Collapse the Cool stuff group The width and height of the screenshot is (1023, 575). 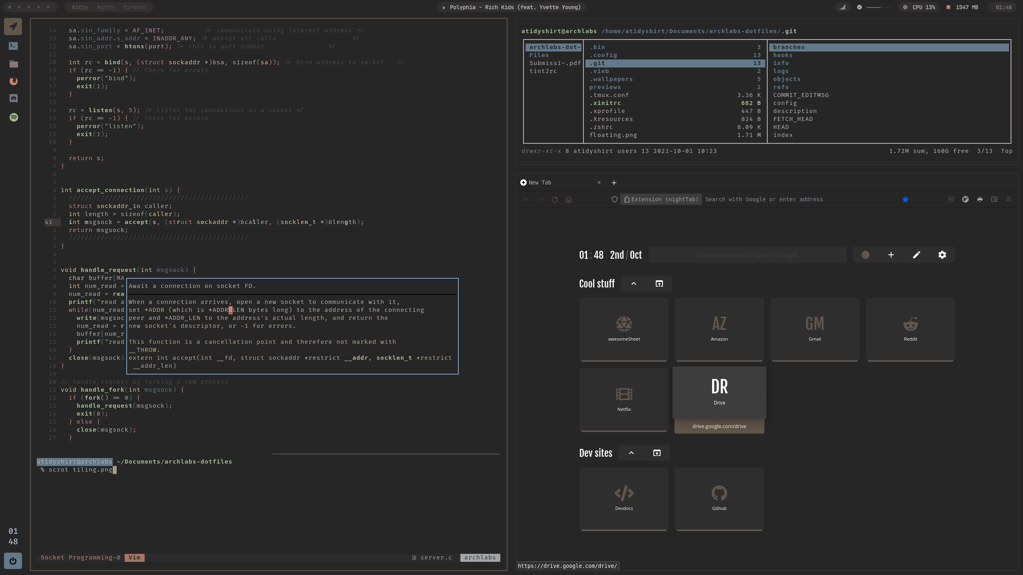tap(634, 284)
